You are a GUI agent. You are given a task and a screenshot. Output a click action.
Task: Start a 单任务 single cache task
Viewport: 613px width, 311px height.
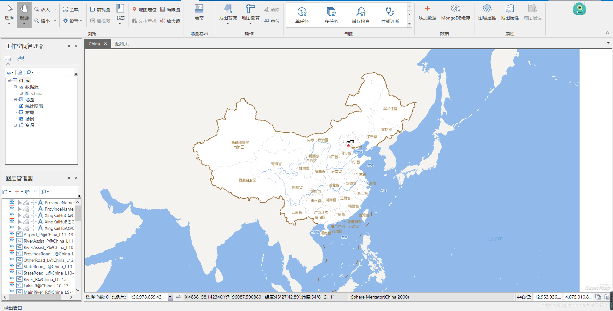(x=302, y=15)
